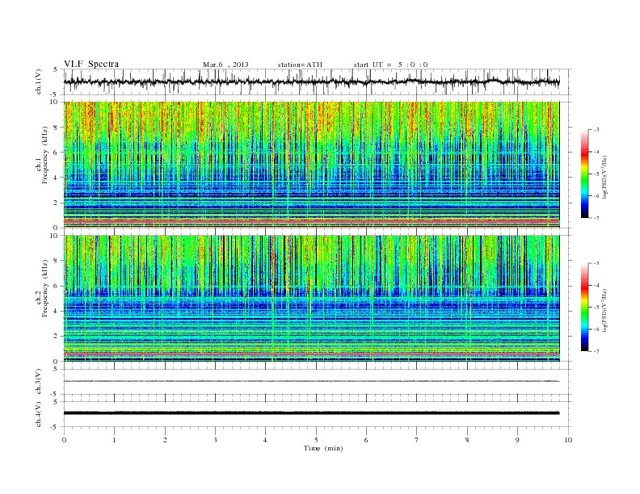Click the "VLF Spectra" title
The width and height of the screenshot is (640, 494).
tap(91, 64)
